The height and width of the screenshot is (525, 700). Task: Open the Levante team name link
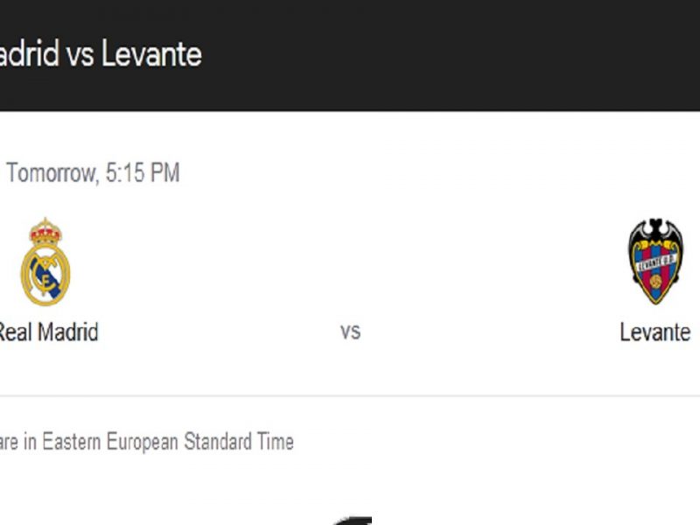(x=654, y=332)
